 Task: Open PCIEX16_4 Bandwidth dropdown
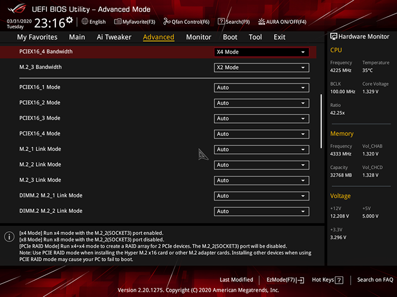(261, 52)
